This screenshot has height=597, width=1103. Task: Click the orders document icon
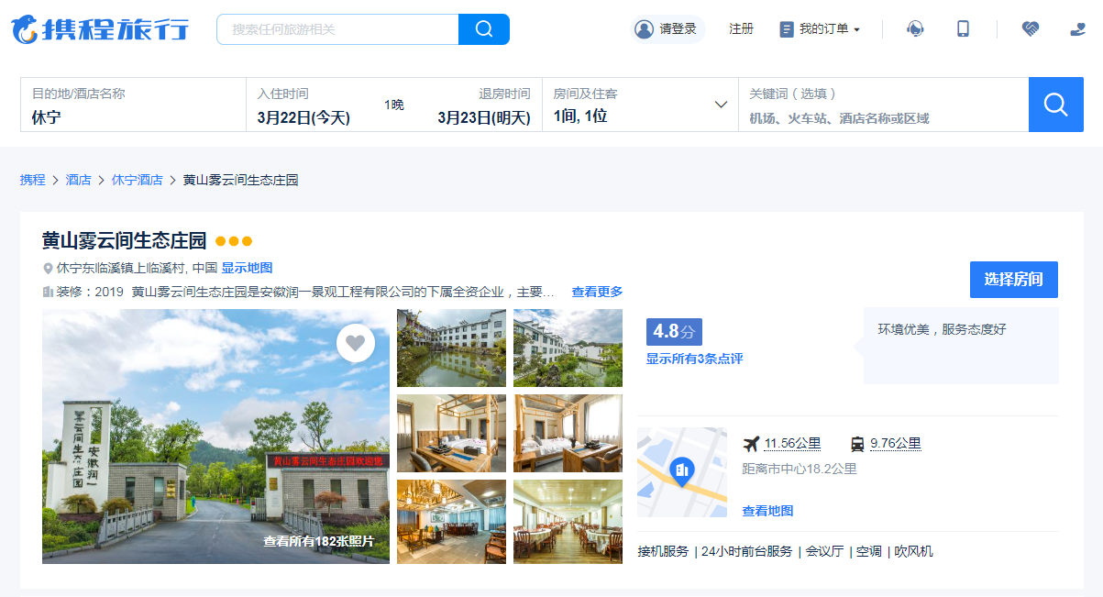(786, 29)
